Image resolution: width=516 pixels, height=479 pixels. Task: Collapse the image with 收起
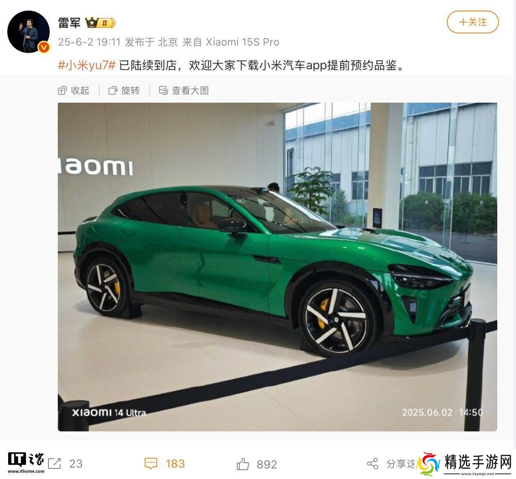(74, 90)
